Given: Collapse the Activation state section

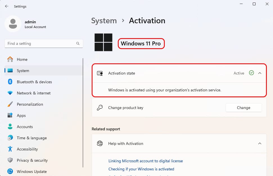Looking at the screenshot, I should (x=260, y=73).
